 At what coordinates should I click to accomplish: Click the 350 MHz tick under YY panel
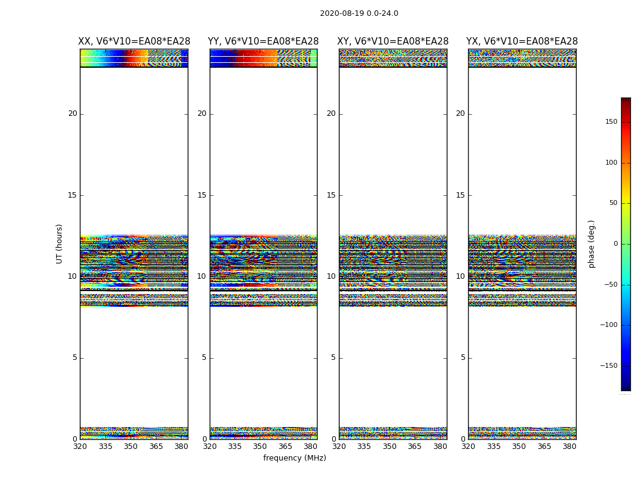pyautogui.click(x=260, y=447)
